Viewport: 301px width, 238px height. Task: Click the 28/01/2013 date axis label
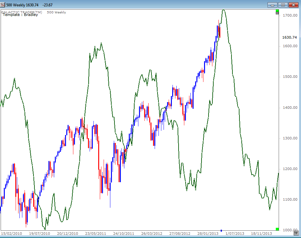pos(208,234)
